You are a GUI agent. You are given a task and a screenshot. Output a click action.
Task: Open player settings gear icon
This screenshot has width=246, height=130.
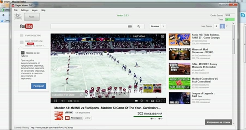point(142,101)
